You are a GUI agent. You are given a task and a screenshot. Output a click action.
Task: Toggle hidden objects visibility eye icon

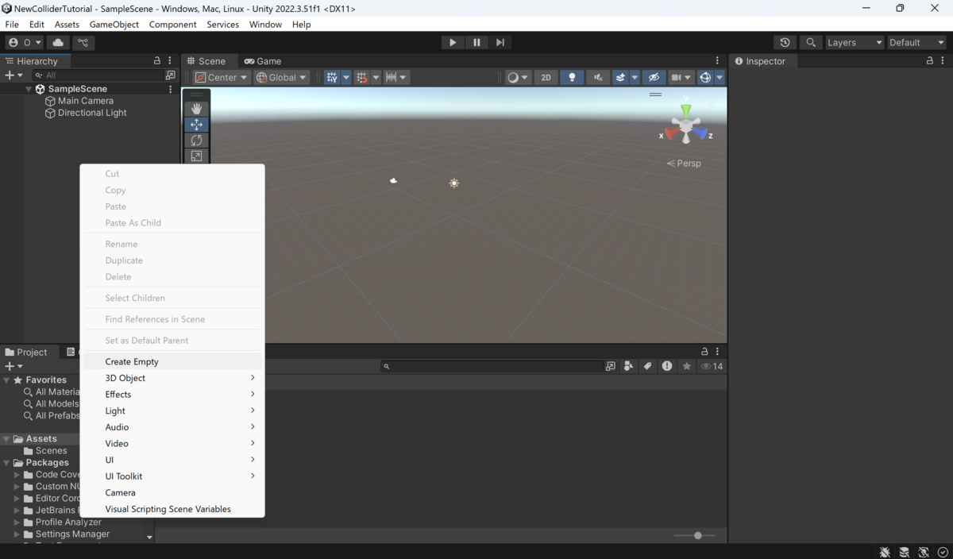coord(654,77)
